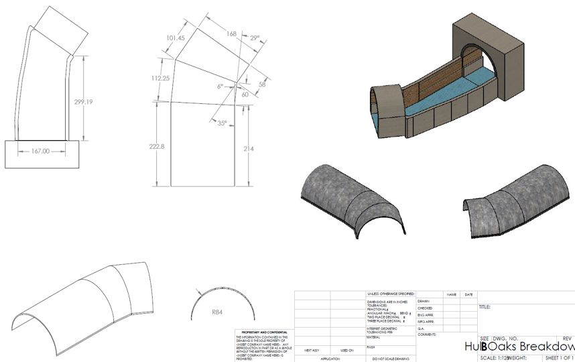The width and height of the screenshot is (575, 362).
Task: Click the gray shaded tunnel view on left
Action: [353, 199]
